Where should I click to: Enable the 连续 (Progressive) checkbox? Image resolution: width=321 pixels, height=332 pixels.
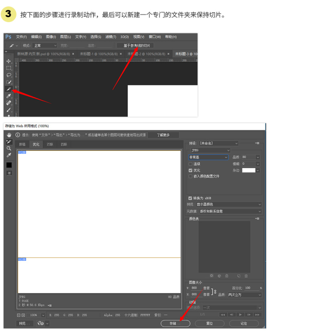point(191,164)
